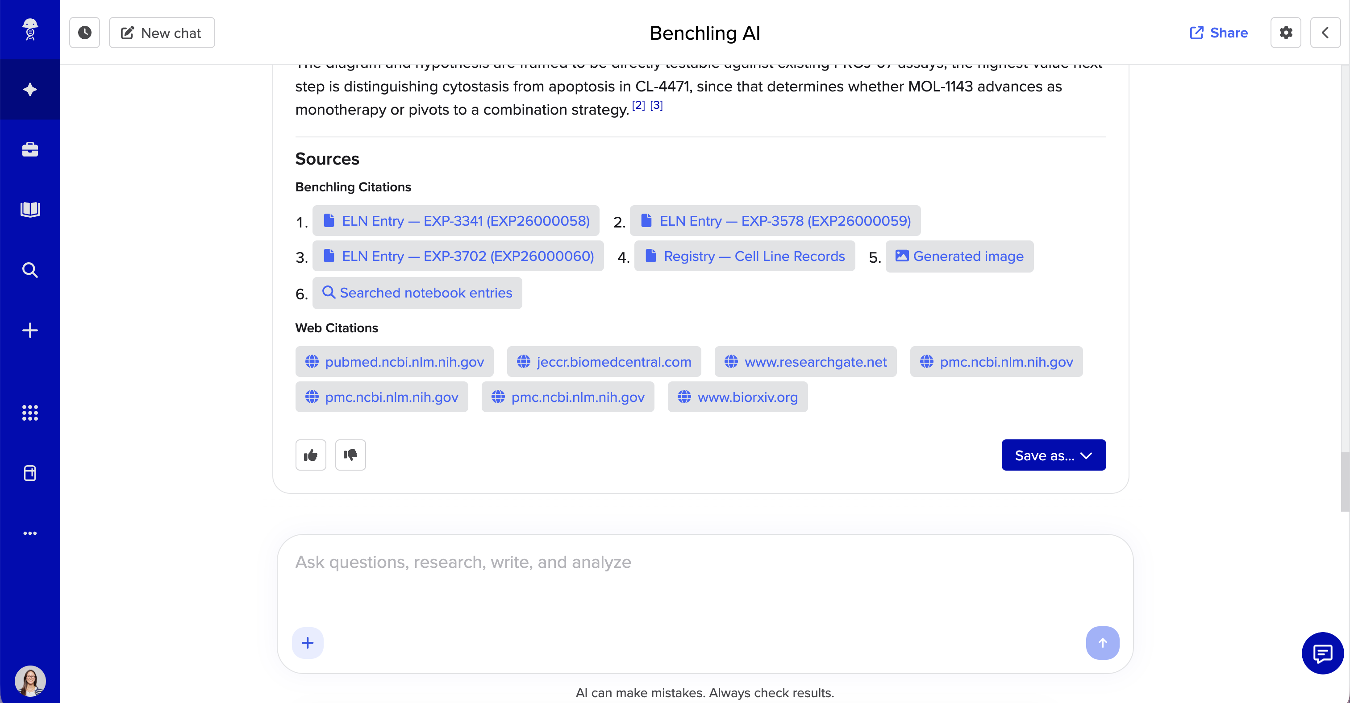Open citation reference [2]
The width and height of the screenshot is (1350, 703).
tap(638, 105)
